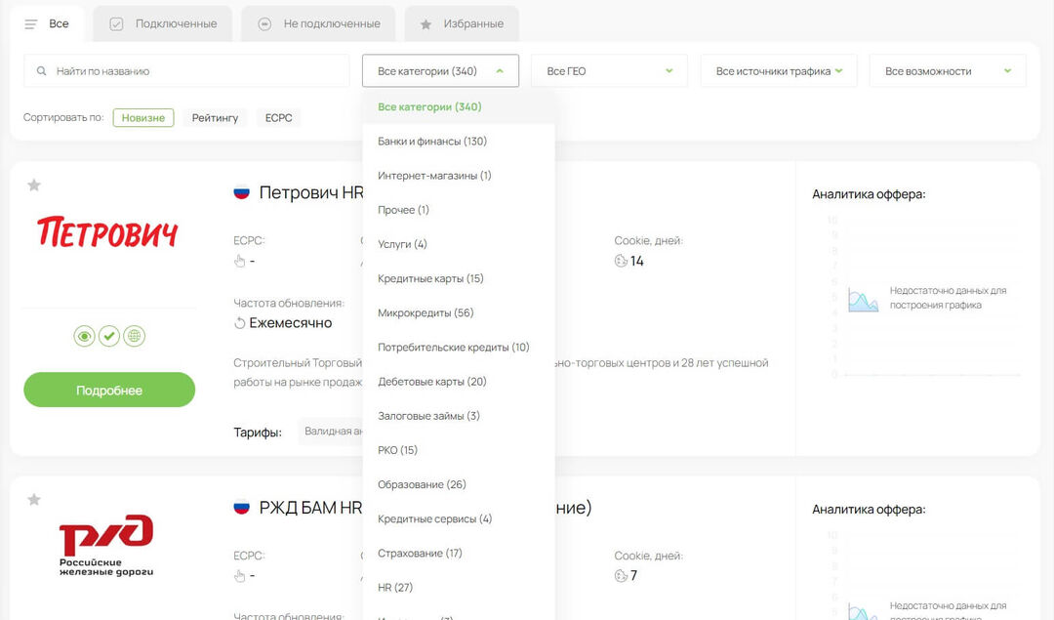Click the cookie icon next to 14 days
The image size is (1054, 620).
coord(622,261)
